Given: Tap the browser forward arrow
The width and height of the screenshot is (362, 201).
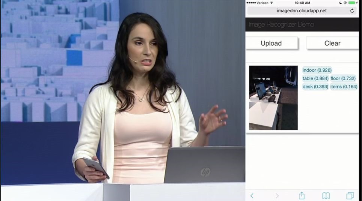Looking at the screenshot, I should pyautogui.click(x=277, y=196).
